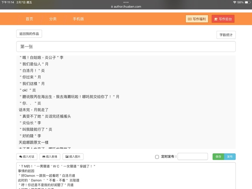Click the chapter title field "第一张"
252x189 pixels.
coord(126,46)
